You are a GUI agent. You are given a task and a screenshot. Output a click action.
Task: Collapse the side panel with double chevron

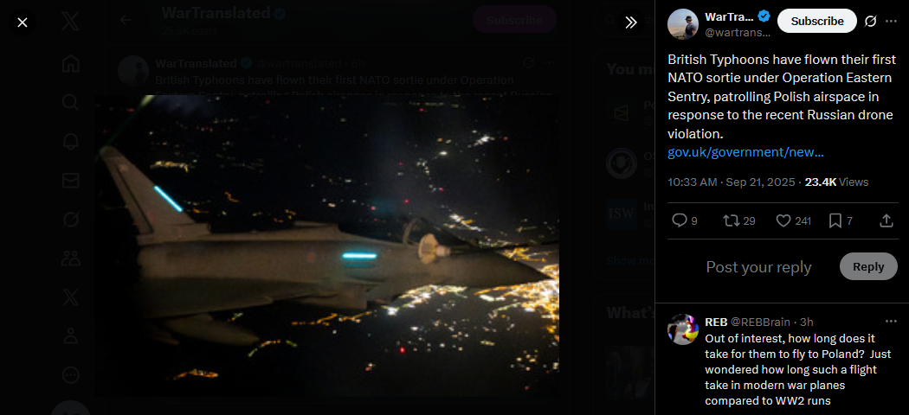tap(631, 22)
